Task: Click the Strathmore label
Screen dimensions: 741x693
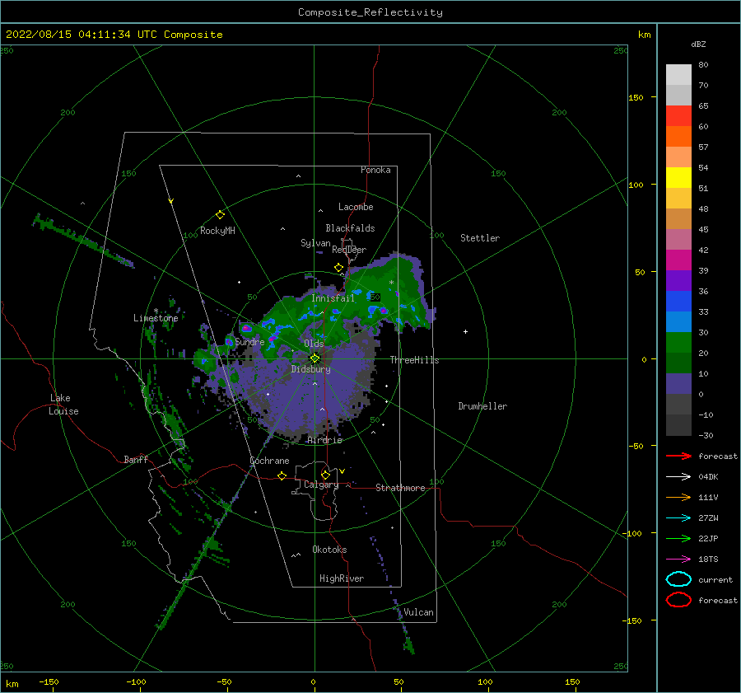Action: [x=400, y=488]
